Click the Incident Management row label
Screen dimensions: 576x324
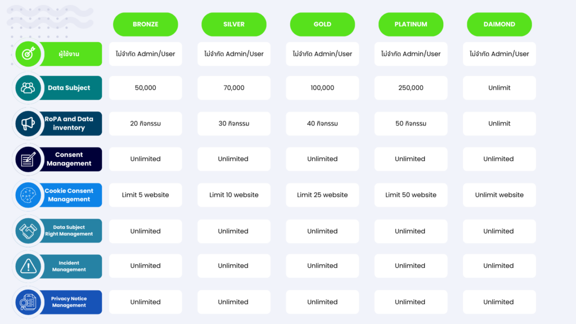click(70, 266)
